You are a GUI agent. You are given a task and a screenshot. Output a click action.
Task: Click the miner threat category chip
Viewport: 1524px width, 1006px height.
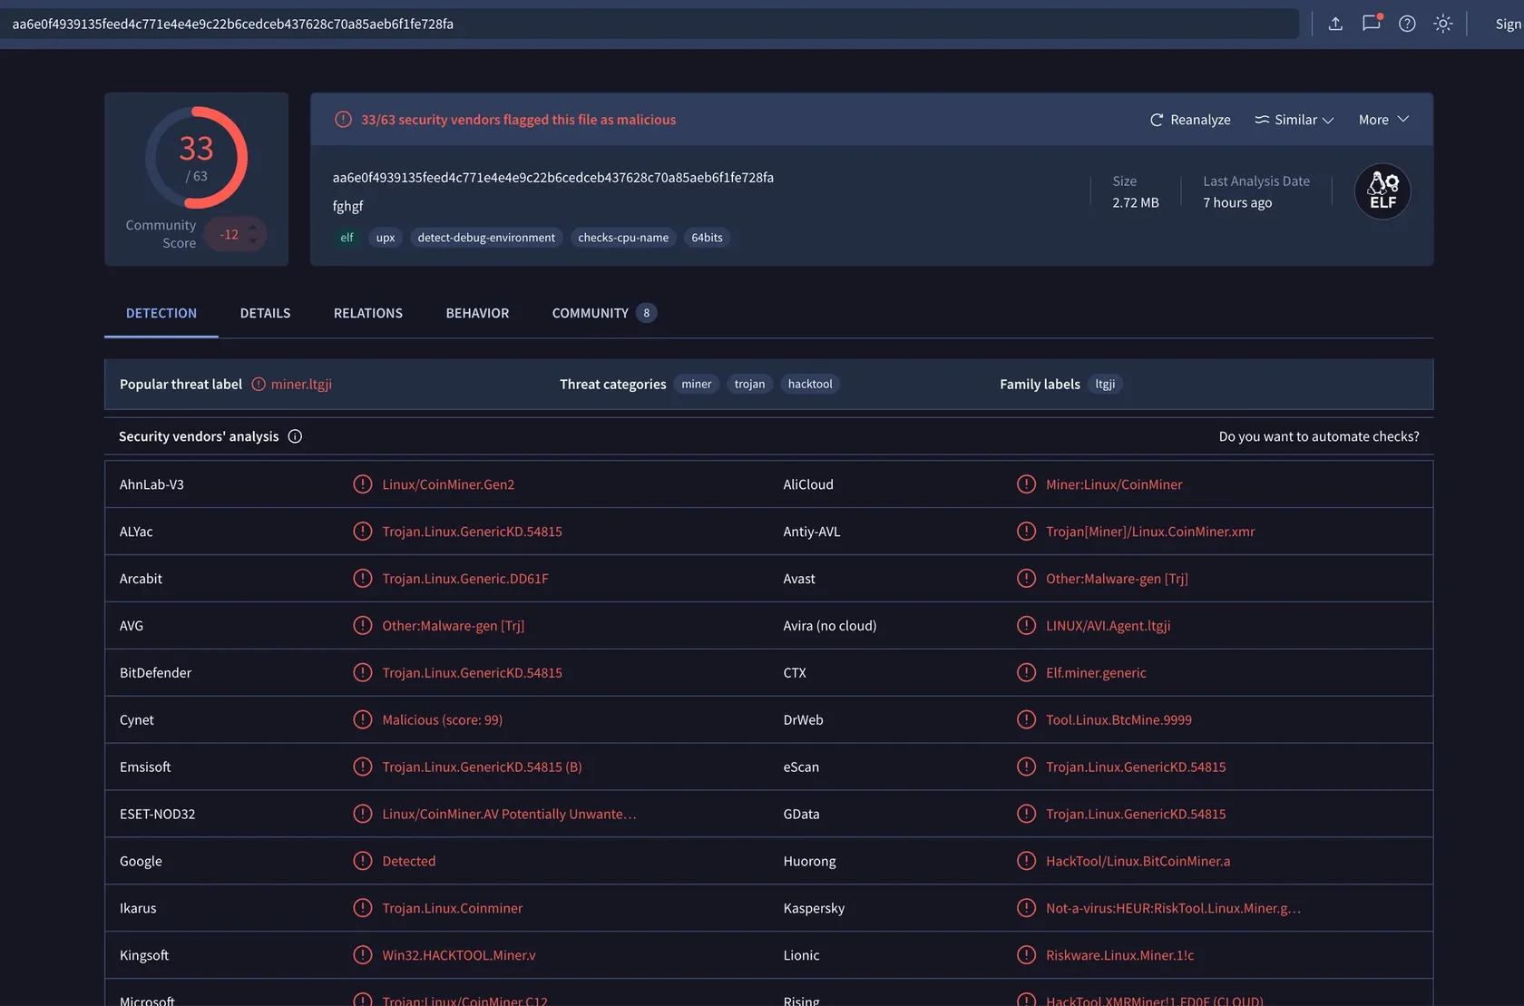pos(697,384)
